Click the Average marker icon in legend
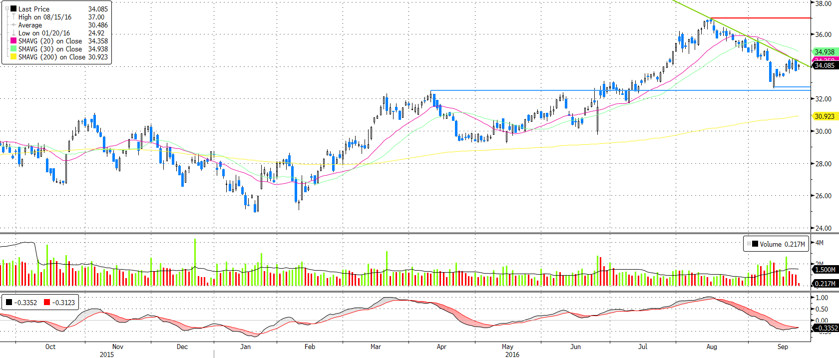This screenshot has width=839, height=358. pos(13,25)
